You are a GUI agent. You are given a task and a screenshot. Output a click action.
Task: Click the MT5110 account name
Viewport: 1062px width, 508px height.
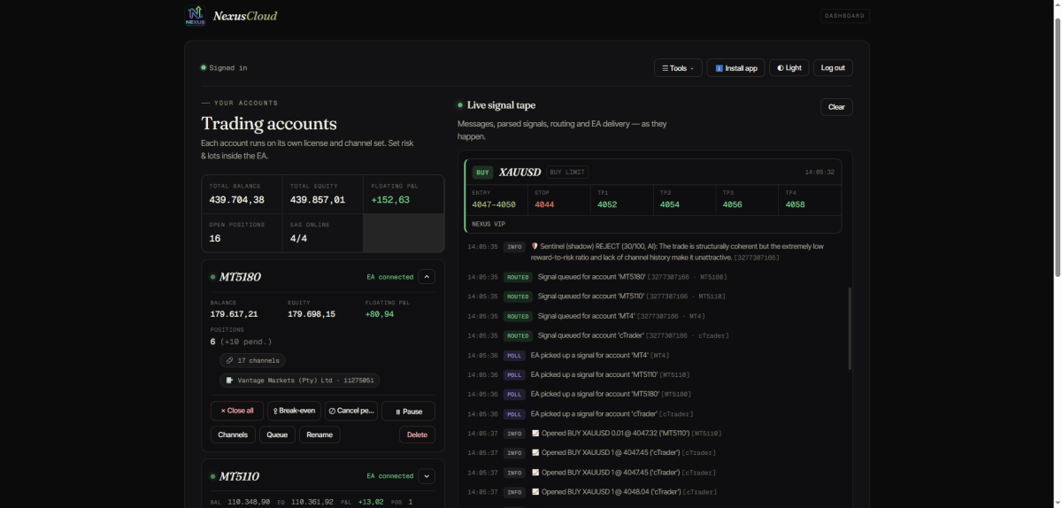click(239, 476)
